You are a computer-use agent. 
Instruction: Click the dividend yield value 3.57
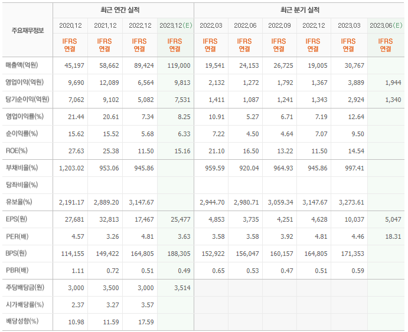pyautogui.click(x=148, y=305)
